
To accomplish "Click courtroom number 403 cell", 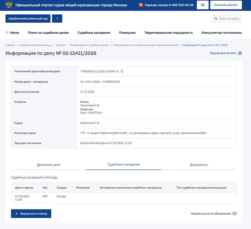I will coord(45,196).
